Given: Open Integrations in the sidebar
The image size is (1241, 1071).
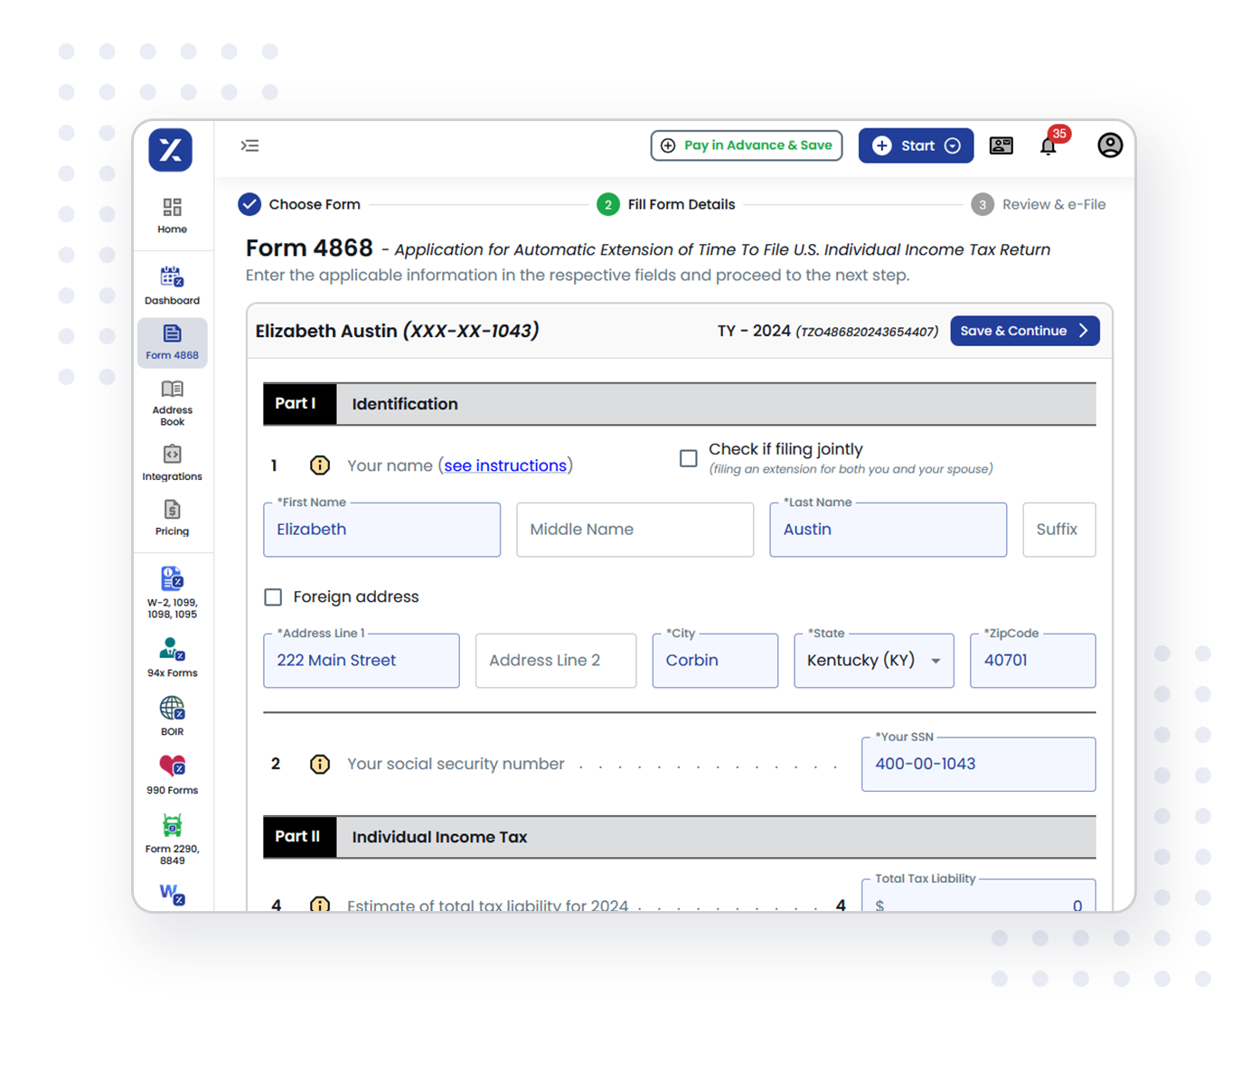Looking at the screenshot, I should 172,462.
